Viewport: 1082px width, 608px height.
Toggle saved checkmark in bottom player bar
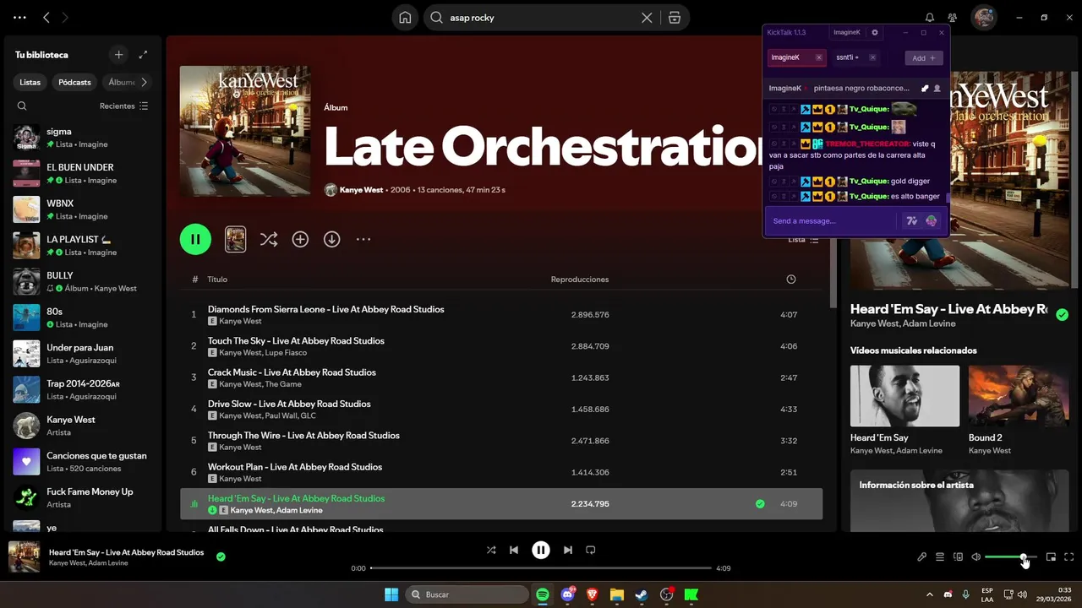click(221, 556)
